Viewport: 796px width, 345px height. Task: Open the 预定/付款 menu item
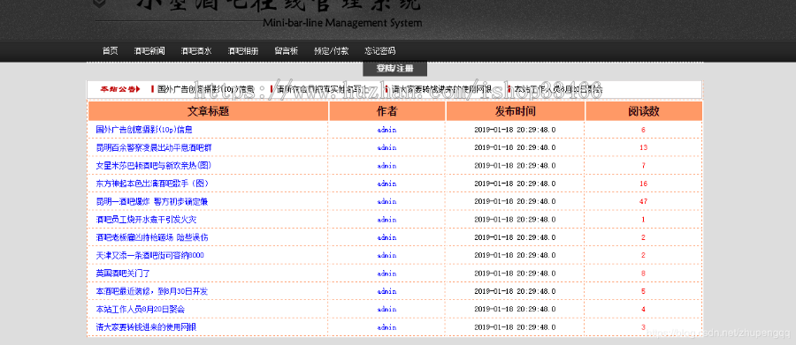(332, 51)
